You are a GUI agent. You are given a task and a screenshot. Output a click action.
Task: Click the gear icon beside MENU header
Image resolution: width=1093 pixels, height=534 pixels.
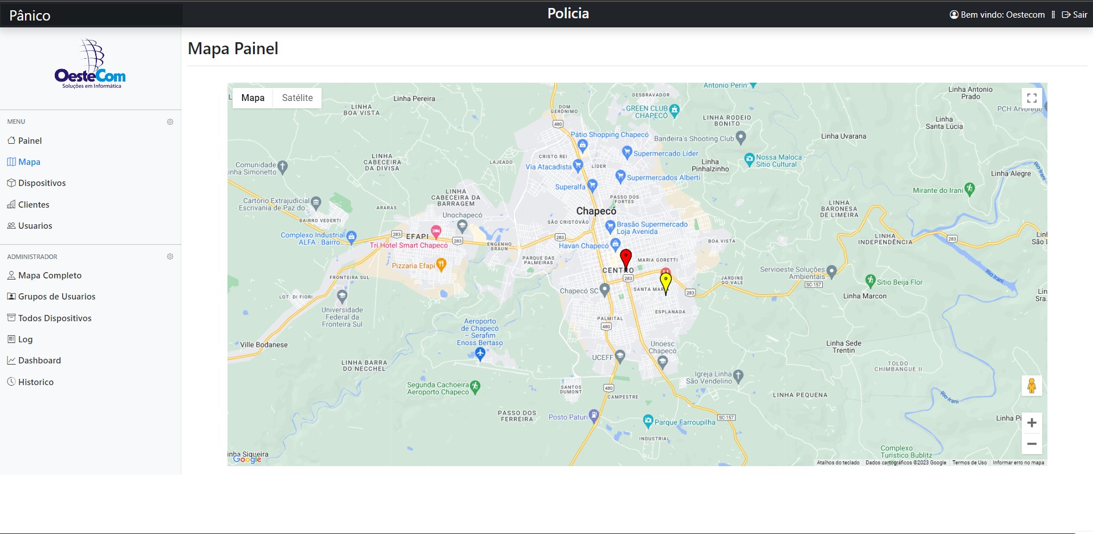click(x=170, y=122)
